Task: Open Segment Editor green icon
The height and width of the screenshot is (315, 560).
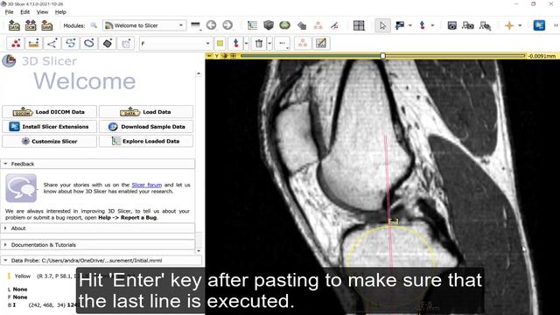Action: 284,25
